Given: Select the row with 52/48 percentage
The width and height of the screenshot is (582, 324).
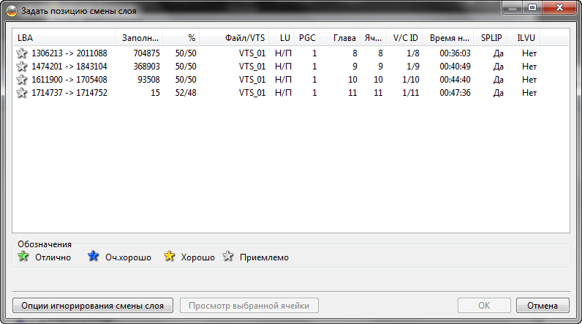Looking at the screenshot, I should point(186,93).
